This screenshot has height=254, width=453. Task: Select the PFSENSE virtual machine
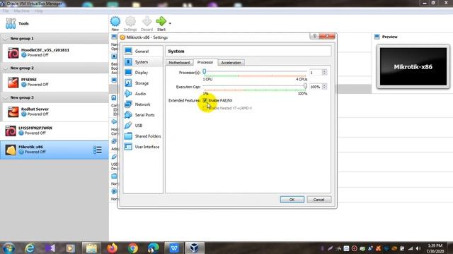click(x=55, y=83)
